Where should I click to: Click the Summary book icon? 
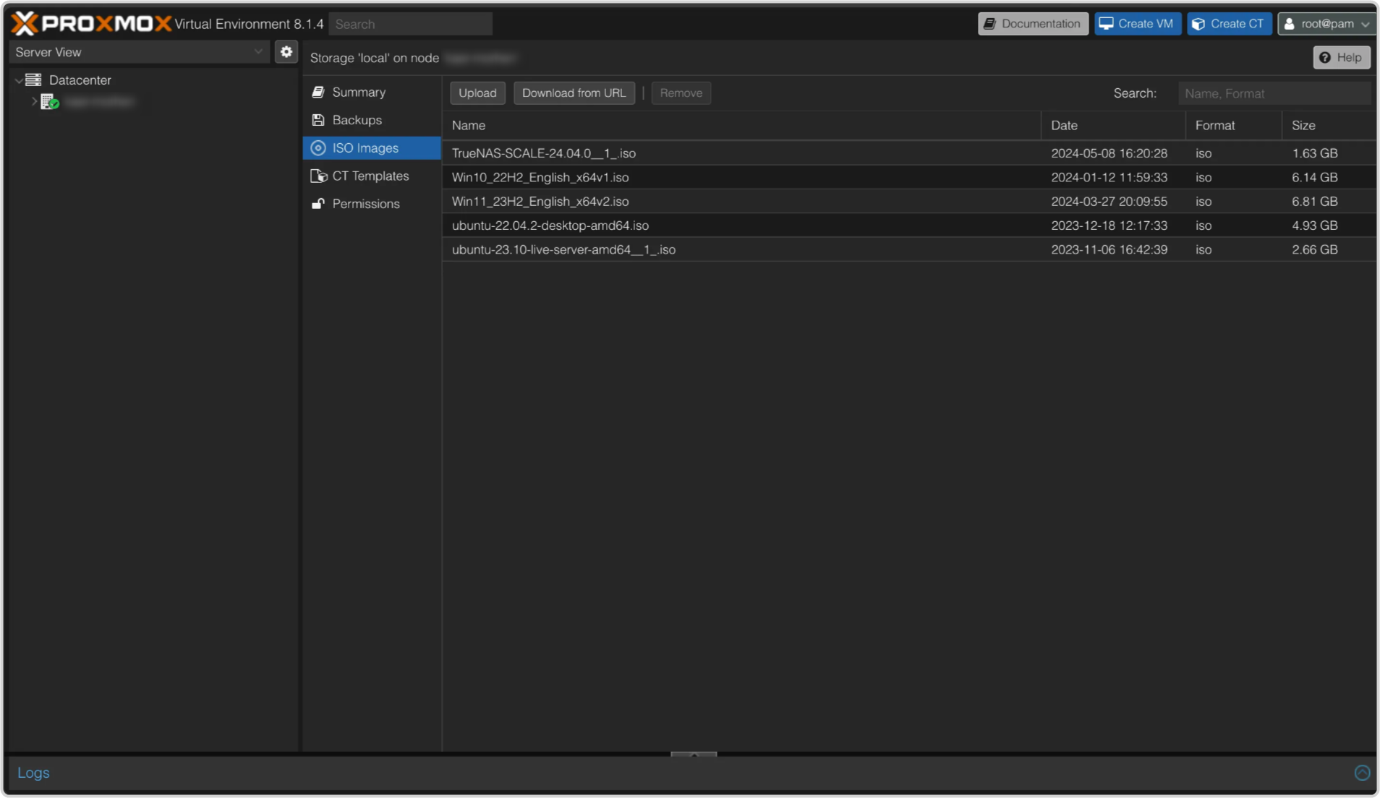318,93
